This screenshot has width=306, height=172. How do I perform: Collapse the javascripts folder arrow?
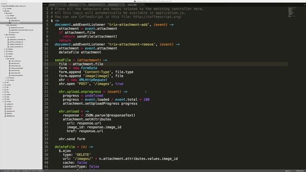coord(6,18)
